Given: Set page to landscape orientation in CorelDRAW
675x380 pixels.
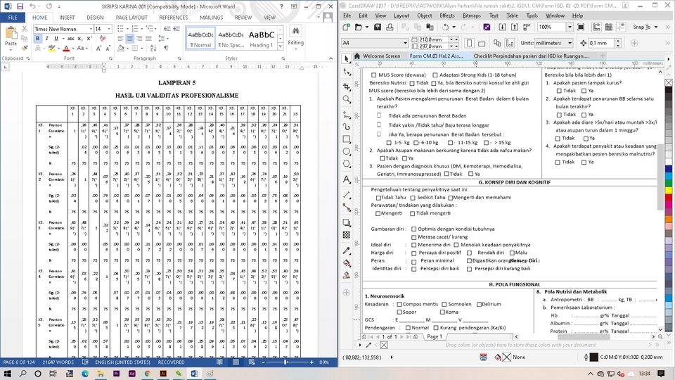Looking at the screenshot, I should click(482, 43).
